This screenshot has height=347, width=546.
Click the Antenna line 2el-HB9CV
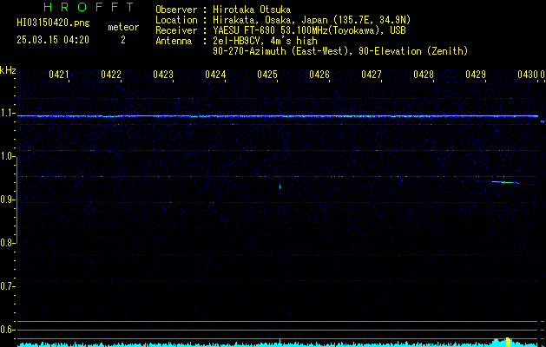pos(236,41)
